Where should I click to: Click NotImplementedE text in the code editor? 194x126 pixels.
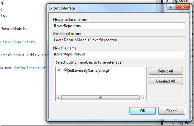click(x=30, y=68)
